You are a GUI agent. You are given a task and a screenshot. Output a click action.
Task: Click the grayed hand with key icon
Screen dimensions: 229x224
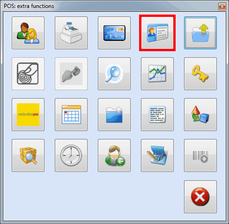(x=71, y=74)
